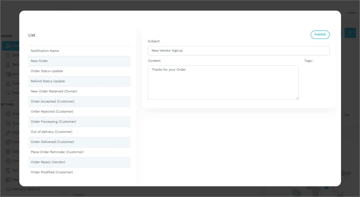Click the Reports icon in the sidebar
Screen dimensions: 360x197
pyautogui.click(x=8, y=93)
